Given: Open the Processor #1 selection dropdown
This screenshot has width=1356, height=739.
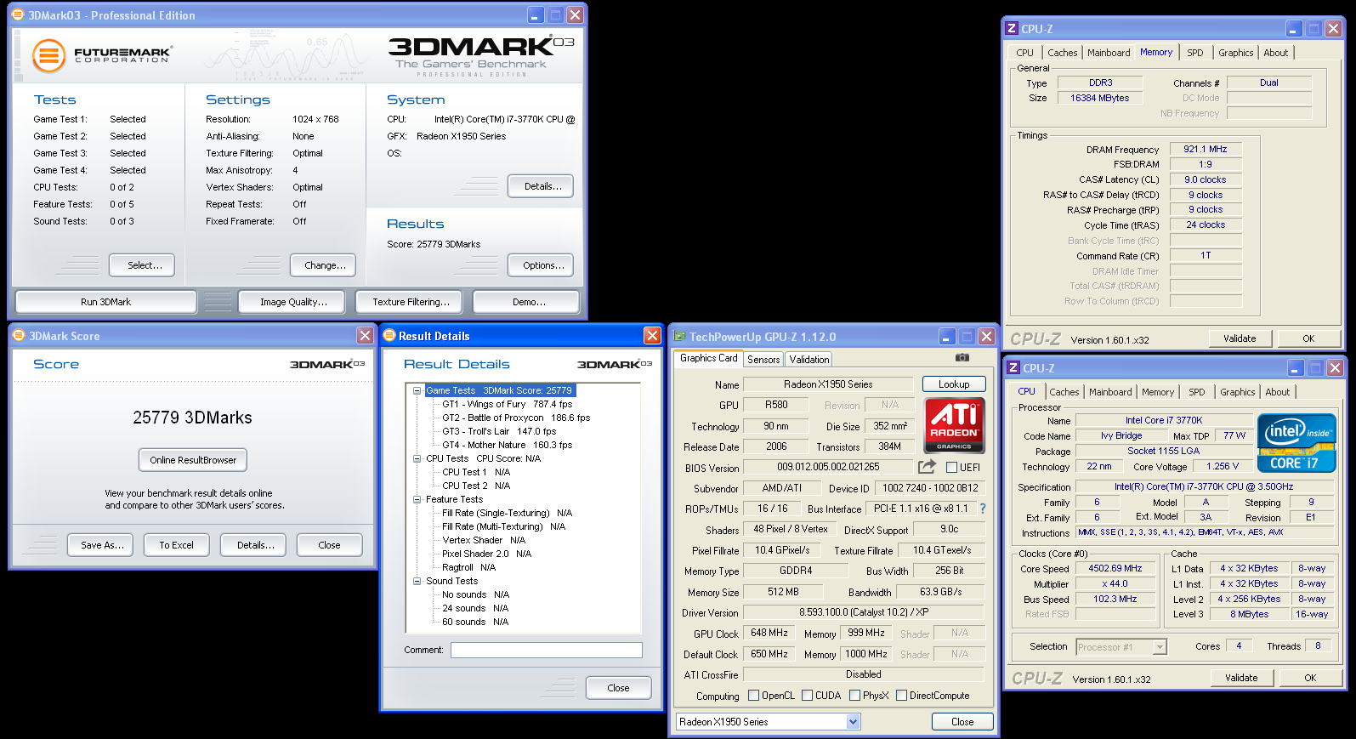Looking at the screenshot, I should (1160, 647).
